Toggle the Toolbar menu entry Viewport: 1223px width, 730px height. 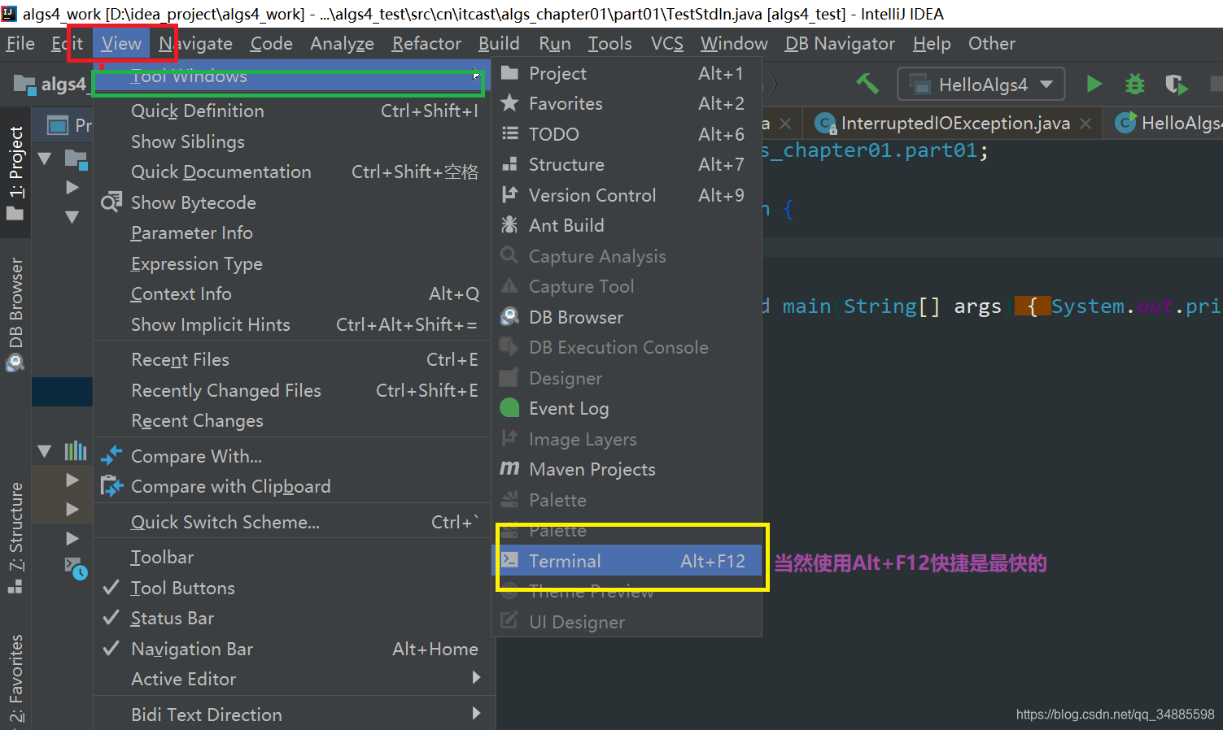pos(294,557)
